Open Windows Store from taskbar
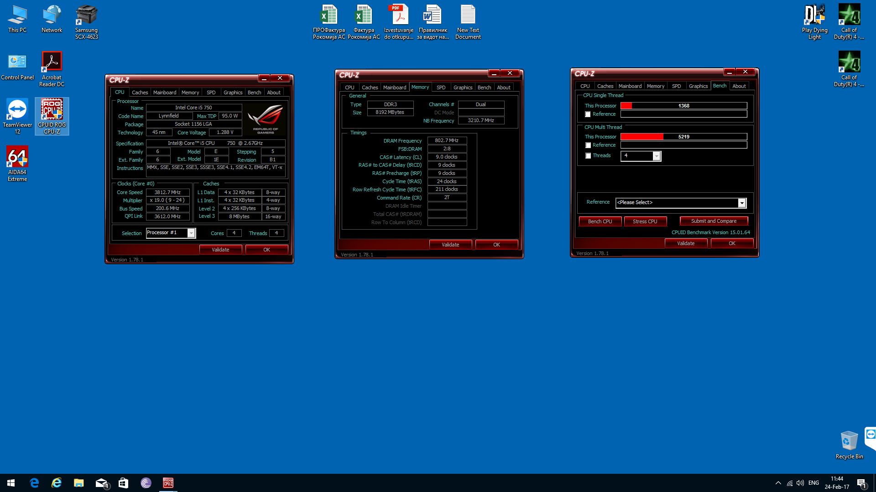Viewport: 876px width, 492px height. point(123,483)
